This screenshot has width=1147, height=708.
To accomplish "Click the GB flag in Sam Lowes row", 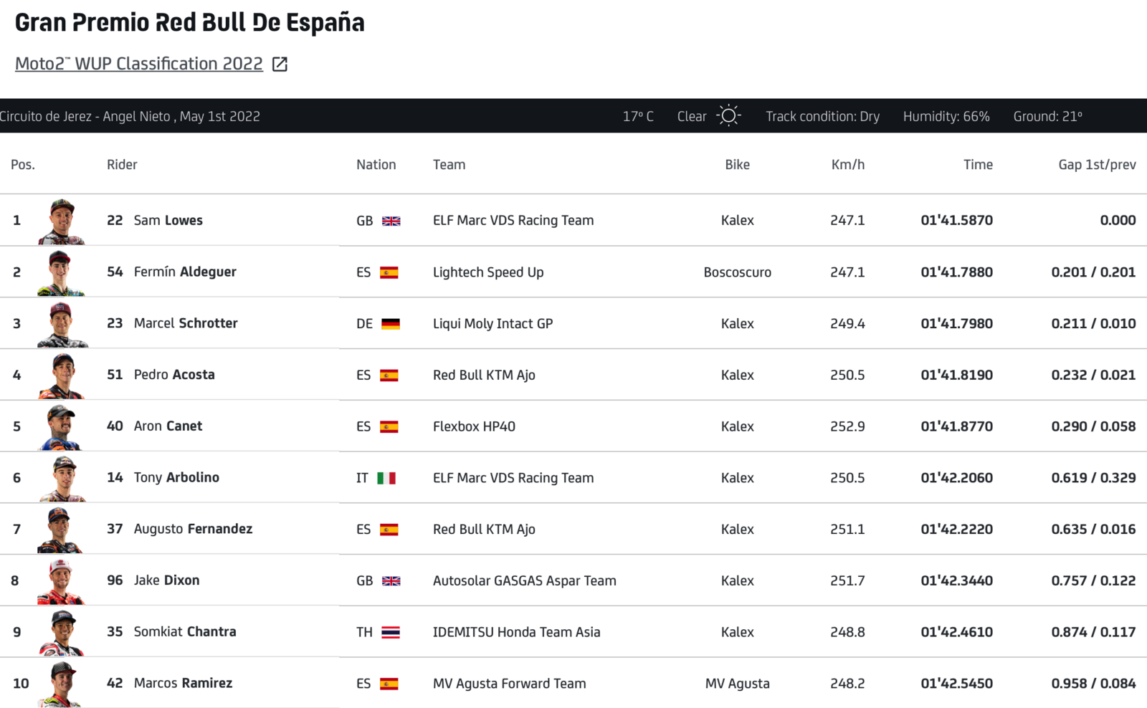I will 391,221.
